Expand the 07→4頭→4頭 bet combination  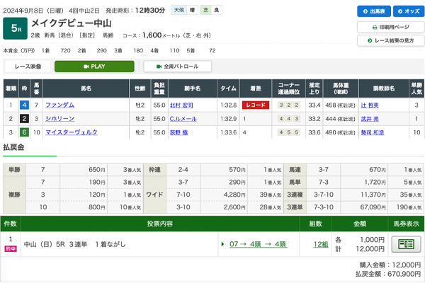tap(257, 244)
